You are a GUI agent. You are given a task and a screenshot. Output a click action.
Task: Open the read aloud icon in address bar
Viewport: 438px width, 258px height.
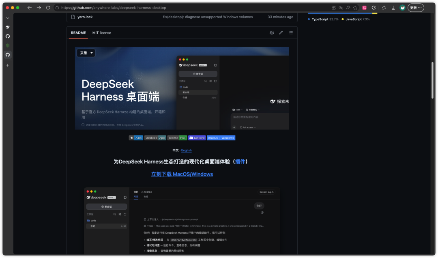click(x=348, y=8)
